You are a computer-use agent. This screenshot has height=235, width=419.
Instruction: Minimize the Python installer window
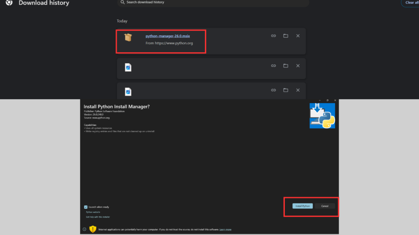tap(320, 100)
